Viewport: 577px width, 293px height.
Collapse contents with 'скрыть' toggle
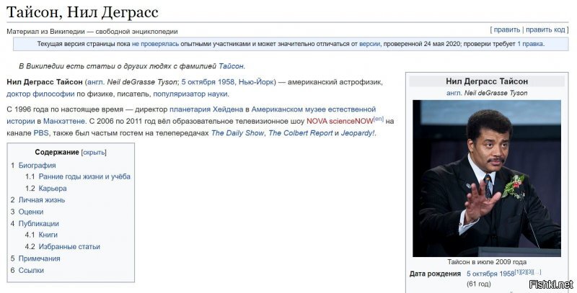pos(94,153)
